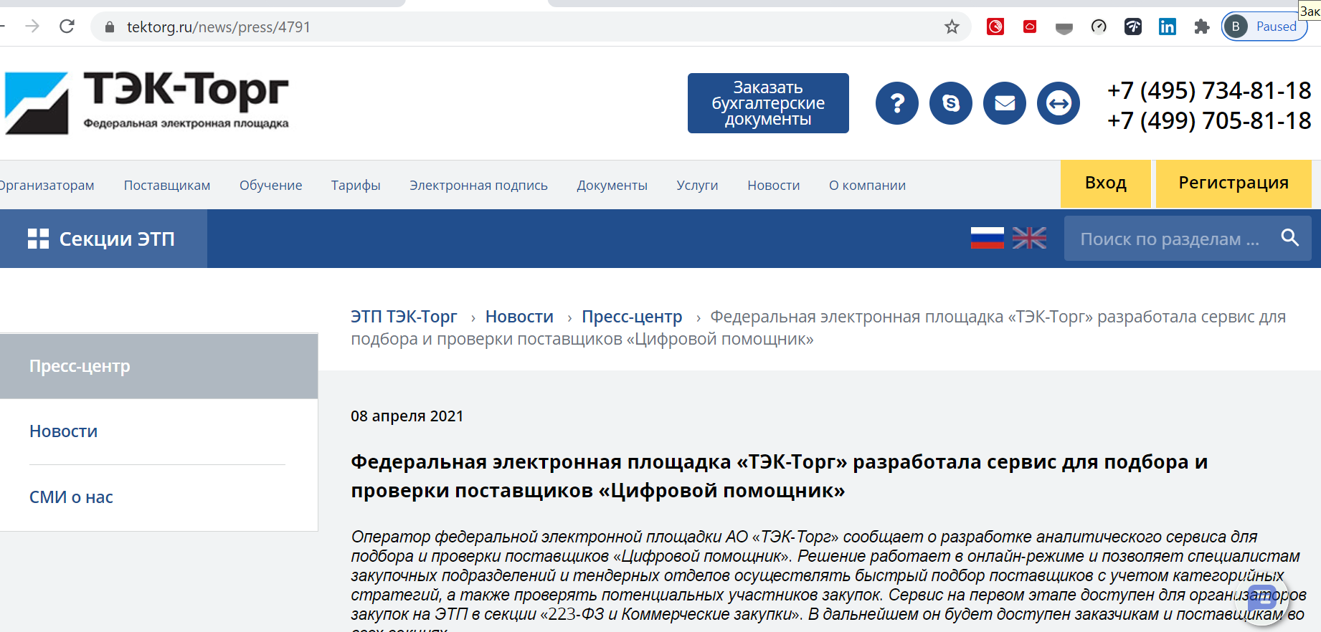Reload the page in the browser
Screen dimensions: 1321x632
click(67, 27)
